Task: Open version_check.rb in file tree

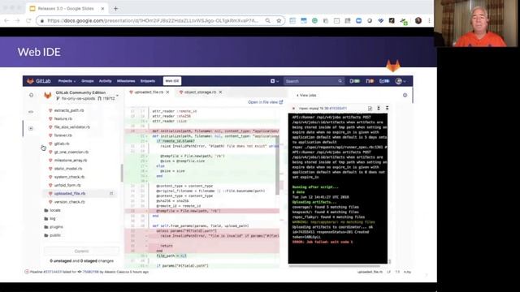Action: [x=69, y=202]
